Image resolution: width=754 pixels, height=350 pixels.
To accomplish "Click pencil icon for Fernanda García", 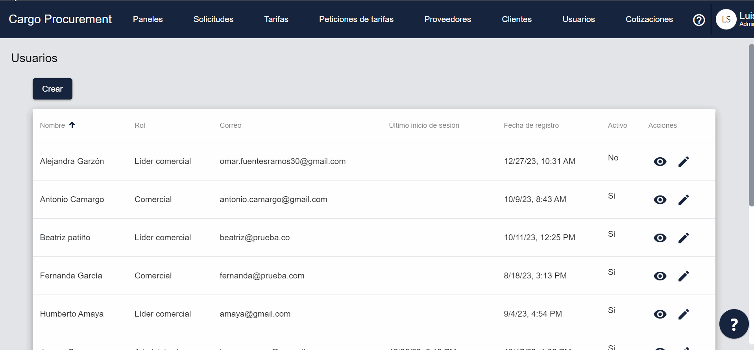I will coord(684,276).
